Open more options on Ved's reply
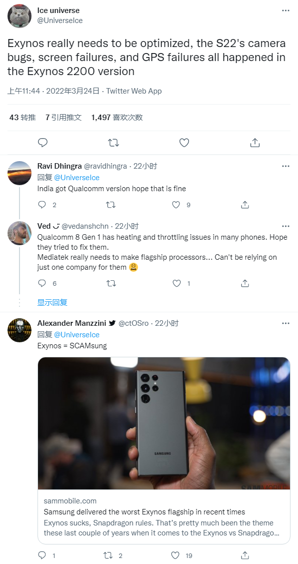 (x=286, y=226)
